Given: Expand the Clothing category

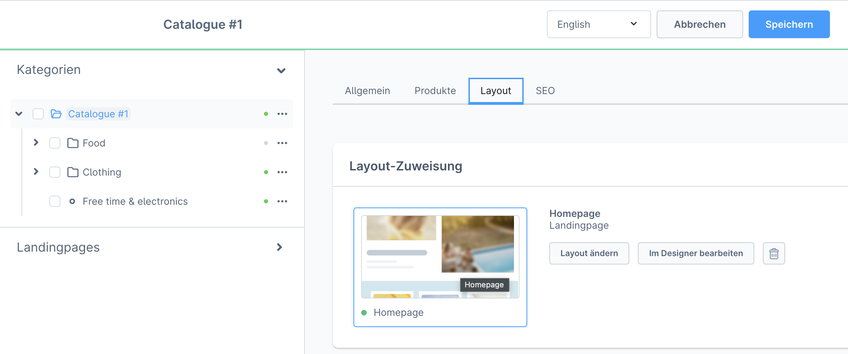Looking at the screenshot, I should (x=36, y=171).
